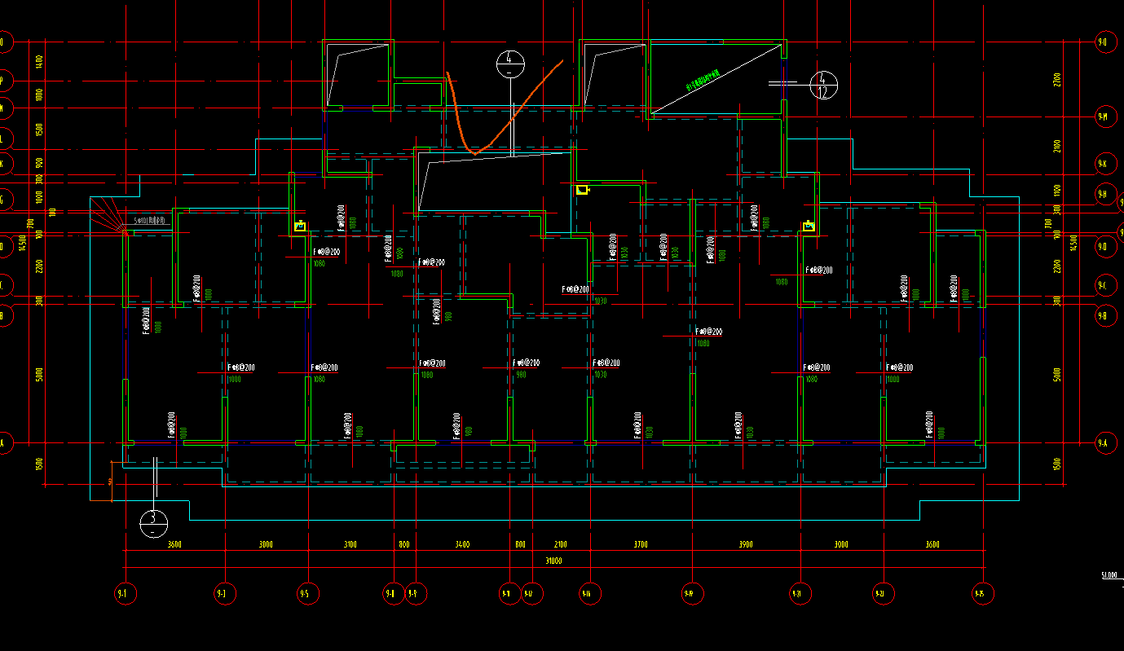This screenshot has height=651, width=1124.
Task: Select grid axis bubble 9-21
Action: click(800, 594)
